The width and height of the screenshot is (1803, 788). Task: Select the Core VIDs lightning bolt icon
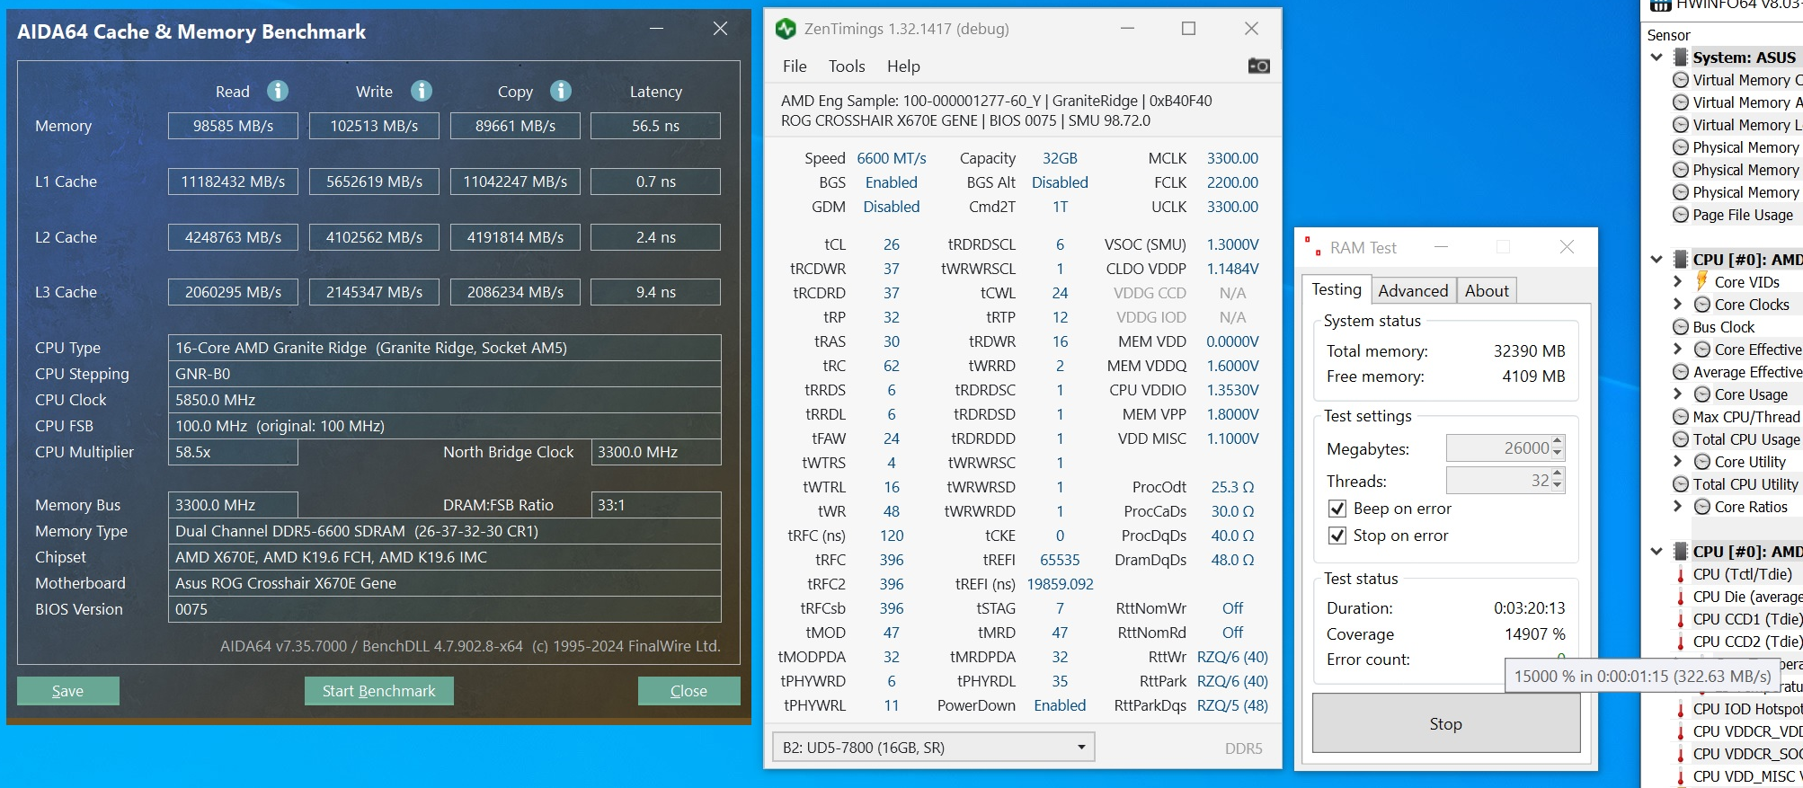(x=1701, y=282)
